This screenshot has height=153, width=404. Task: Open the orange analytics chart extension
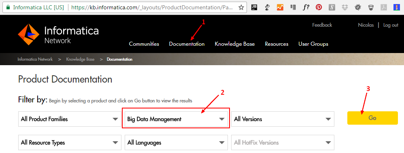pos(280,7)
